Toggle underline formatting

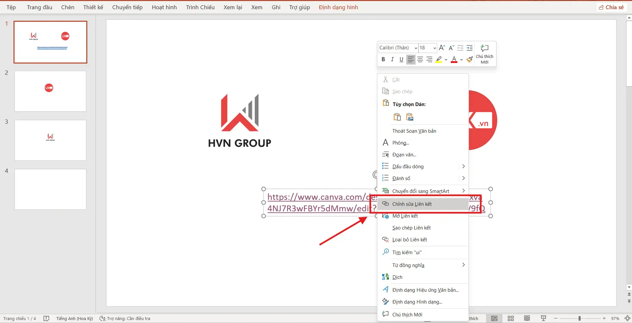click(x=401, y=59)
